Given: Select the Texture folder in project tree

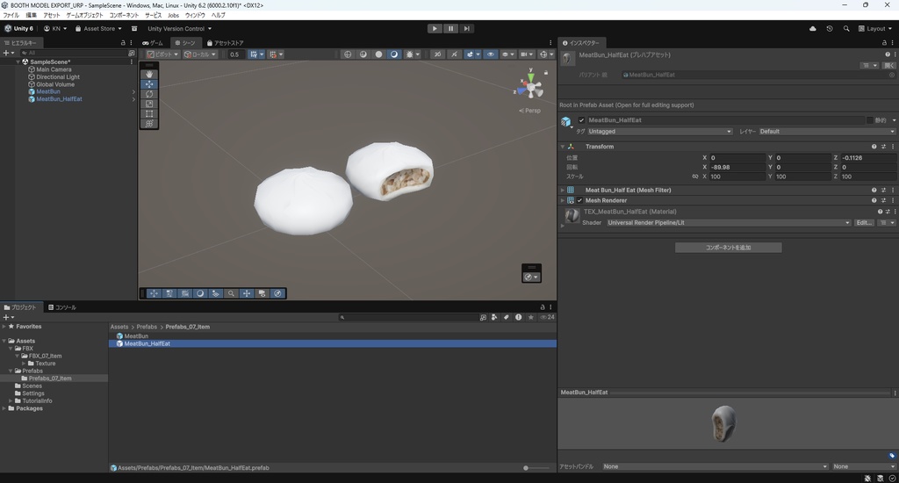Looking at the screenshot, I should coord(45,364).
